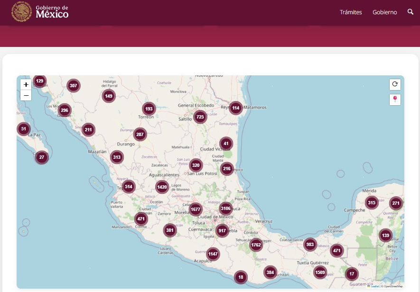Select the 129 cluster marker
This screenshot has height=292, width=420.
pyautogui.click(x=40, y=81)
